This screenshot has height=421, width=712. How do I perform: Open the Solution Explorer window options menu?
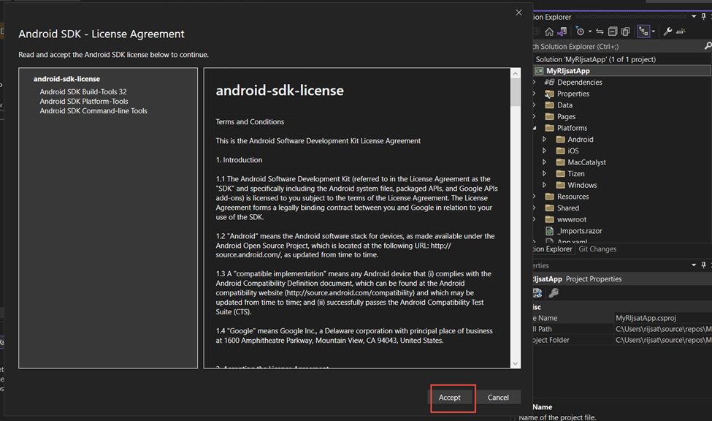click(693, 17)
